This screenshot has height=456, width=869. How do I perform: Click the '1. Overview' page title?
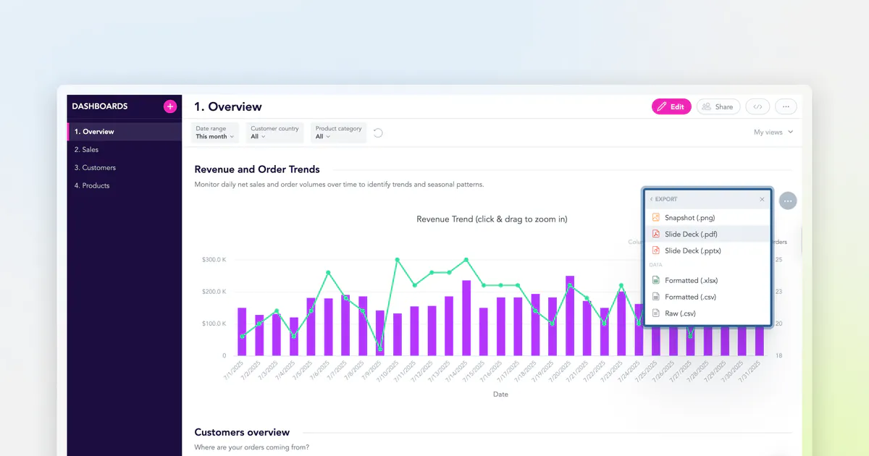pos(228,106)
